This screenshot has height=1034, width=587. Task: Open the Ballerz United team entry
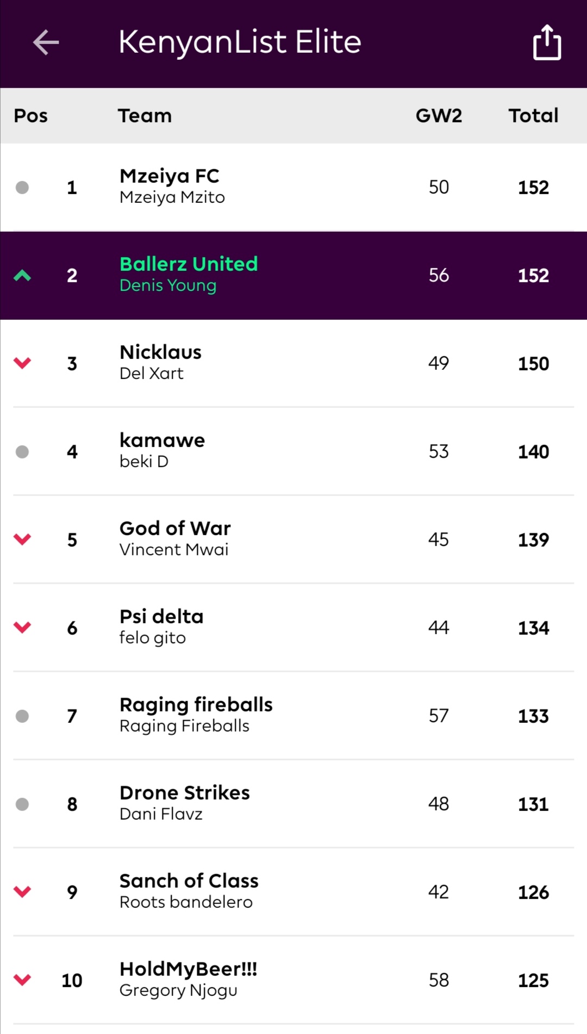tap(293, 275)
